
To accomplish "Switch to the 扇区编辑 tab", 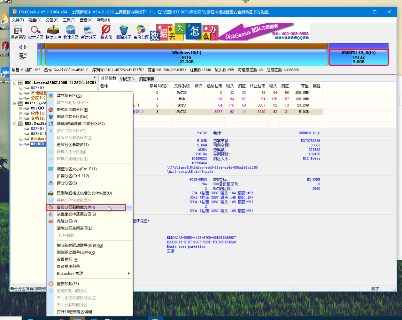I will coord(147,78).
